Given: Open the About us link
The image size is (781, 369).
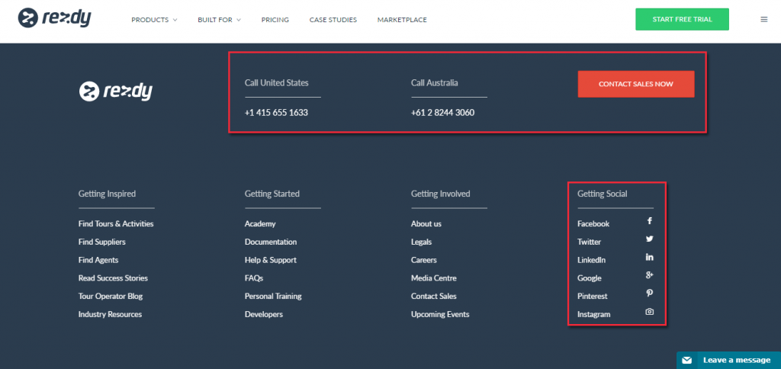Looking at the screenshot, I should (x=426, y=223).
